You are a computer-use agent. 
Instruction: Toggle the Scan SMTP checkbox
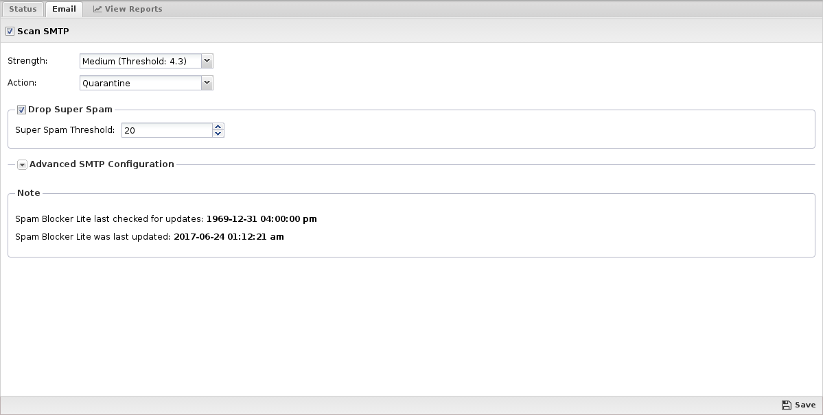point(10,32)
